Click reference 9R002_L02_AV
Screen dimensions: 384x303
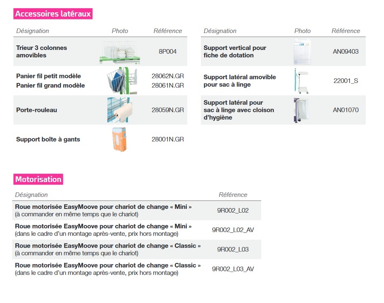tap(233, 230)
